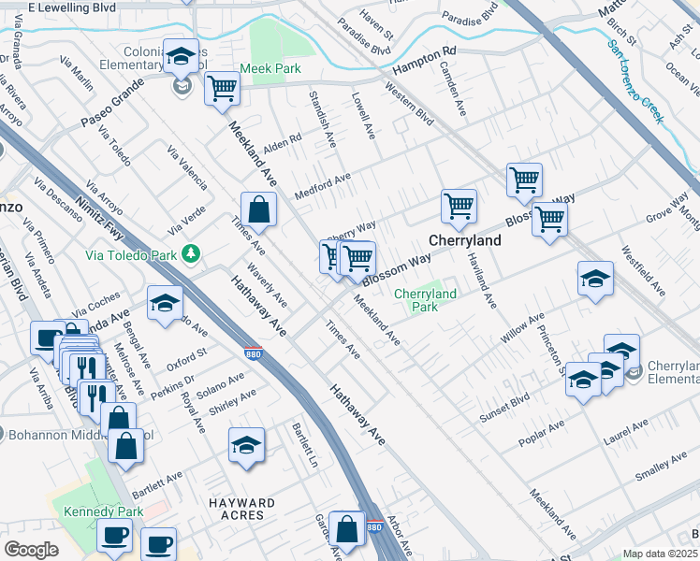Click the coffee cup marker below Kennedy Park
Screen dimensions: 700x561
pyautogui.click(x=114, y=536)
